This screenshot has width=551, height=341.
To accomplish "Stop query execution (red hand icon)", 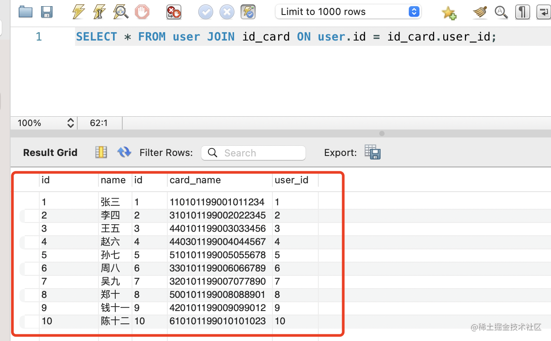I will point(142,12).
